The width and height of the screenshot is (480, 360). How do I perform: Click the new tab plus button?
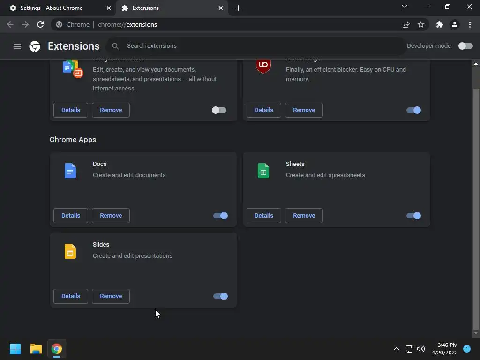click(x=239, y=8)
